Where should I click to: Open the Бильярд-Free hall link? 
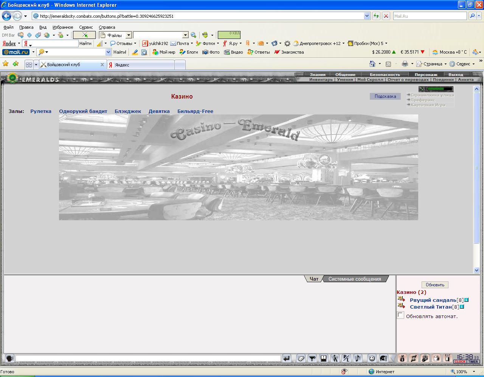195,111
